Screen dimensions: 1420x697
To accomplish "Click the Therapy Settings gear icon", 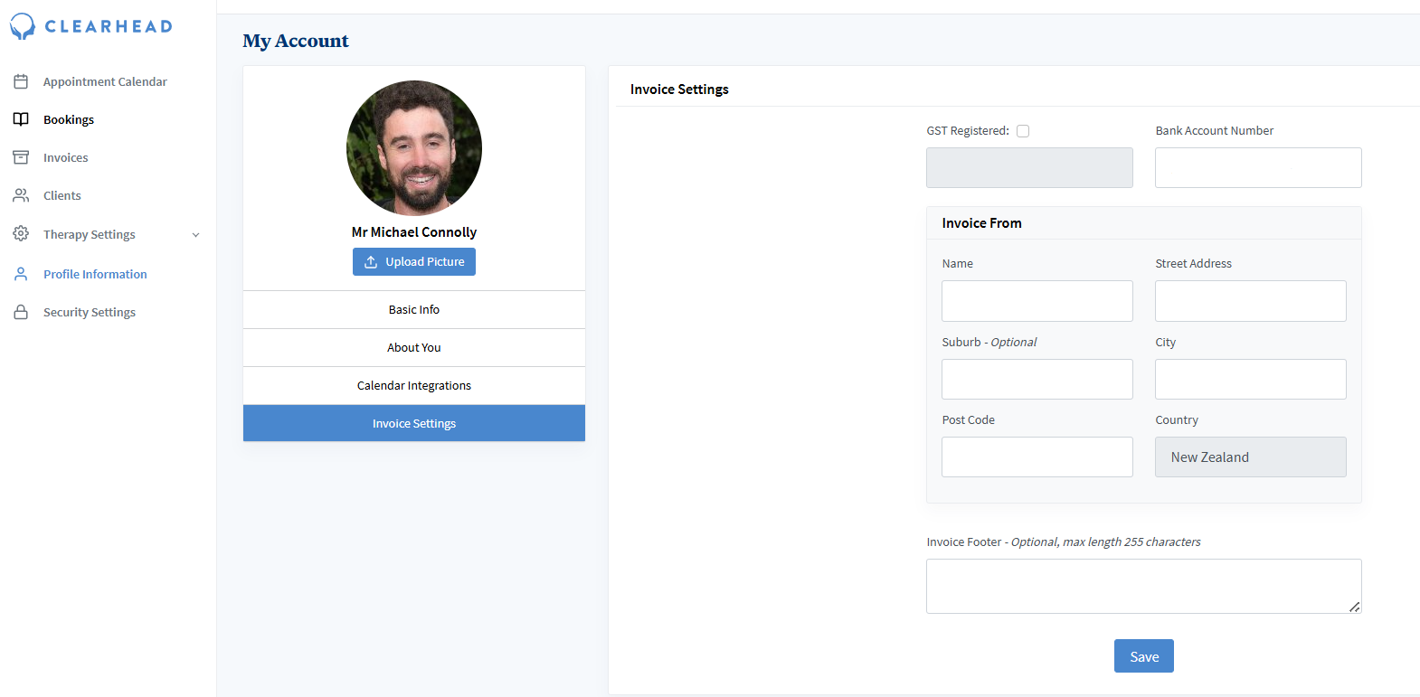I will [x=21, y=234].
